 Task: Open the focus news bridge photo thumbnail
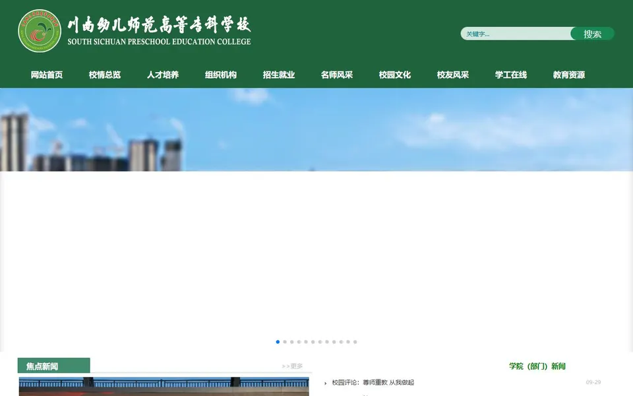click(164, 387)
